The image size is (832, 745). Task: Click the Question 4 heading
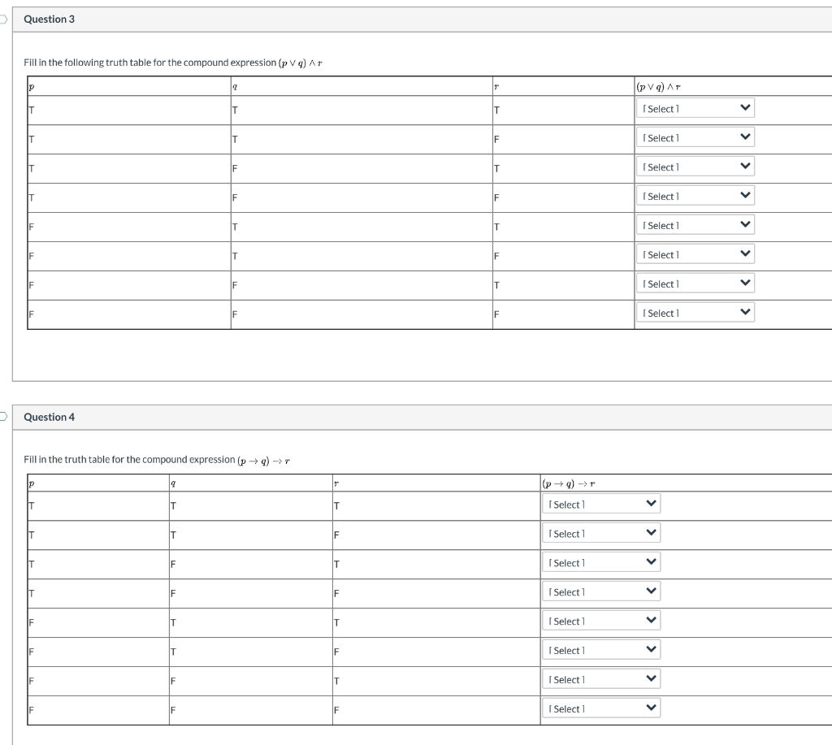[x=49, y=417]
